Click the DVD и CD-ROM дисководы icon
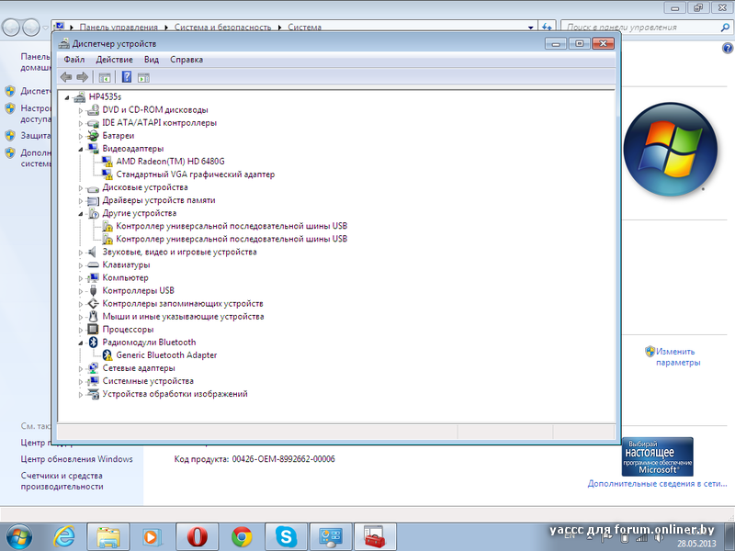Image resolution: width=735 pixels, height=551 pixels. point(93,110)
